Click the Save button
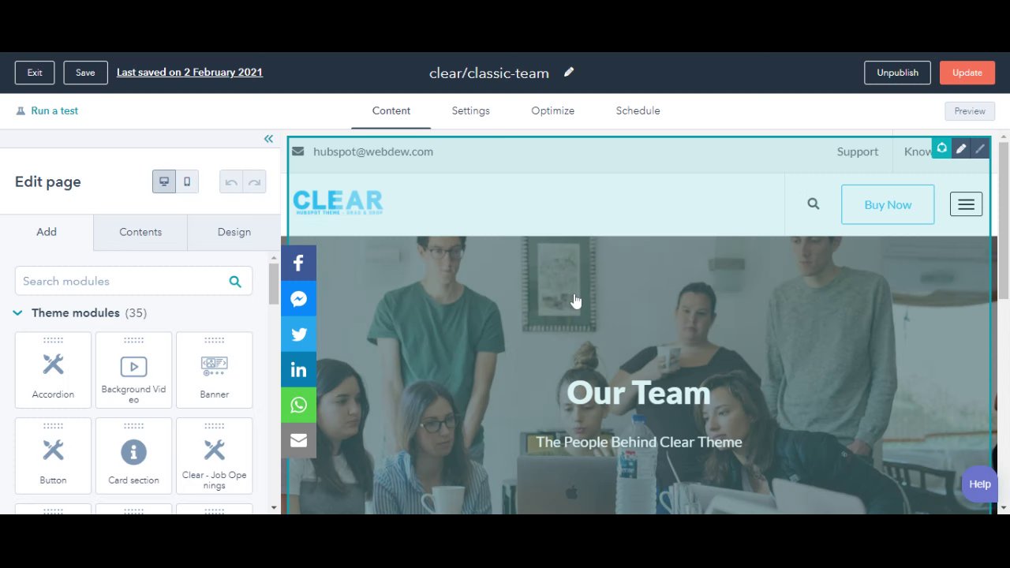The image size is (1010, 568). tap(85, 73)
